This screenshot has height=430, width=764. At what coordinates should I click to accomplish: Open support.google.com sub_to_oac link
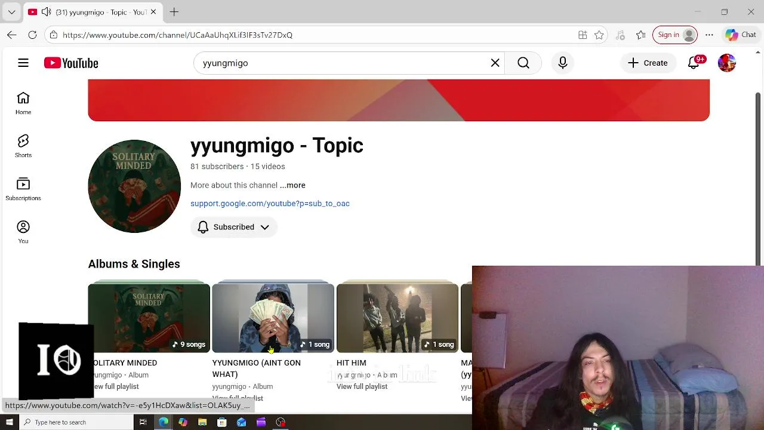(x=270, y=204)
